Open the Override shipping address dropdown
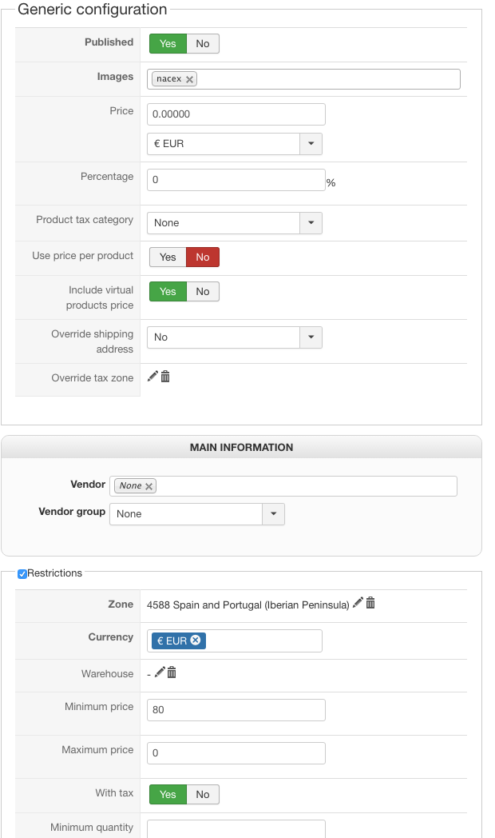495x838 pixels. click(x=235, y=337)
